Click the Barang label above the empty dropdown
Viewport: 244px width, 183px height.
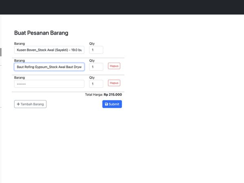pos(20,78)
